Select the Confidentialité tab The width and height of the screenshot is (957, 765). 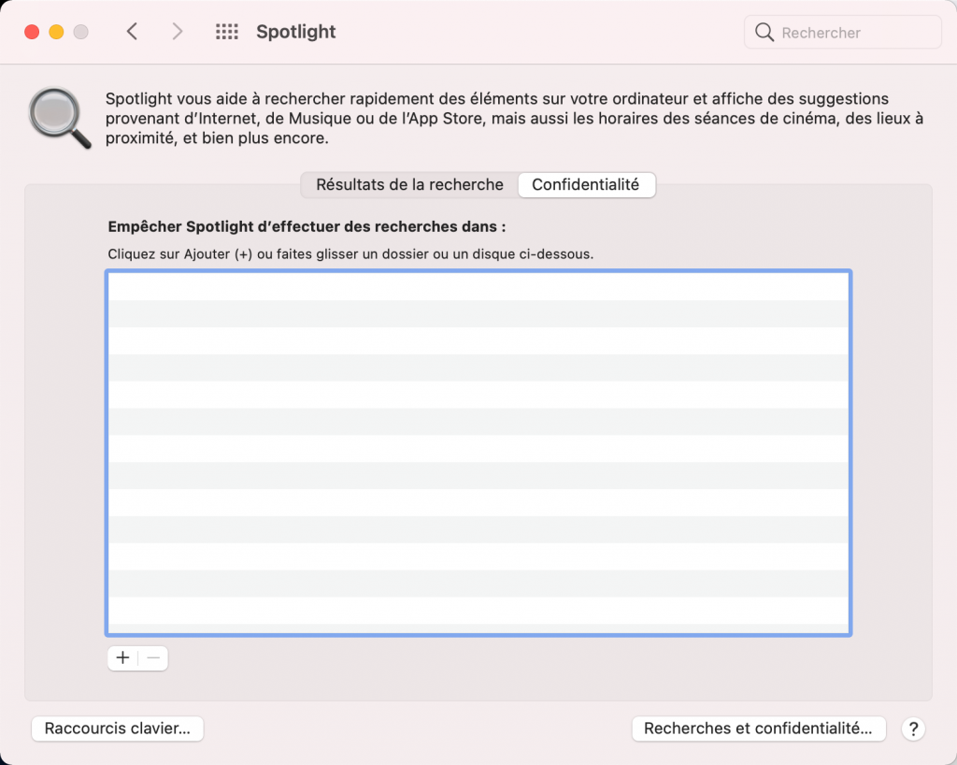[x=586, y=184]
